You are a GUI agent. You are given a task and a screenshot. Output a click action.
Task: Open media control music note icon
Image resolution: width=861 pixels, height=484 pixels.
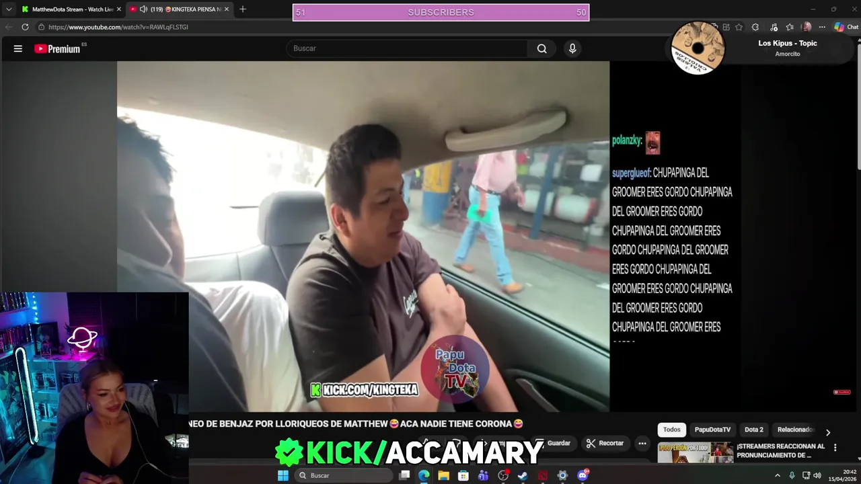click(x=774, y=27)
